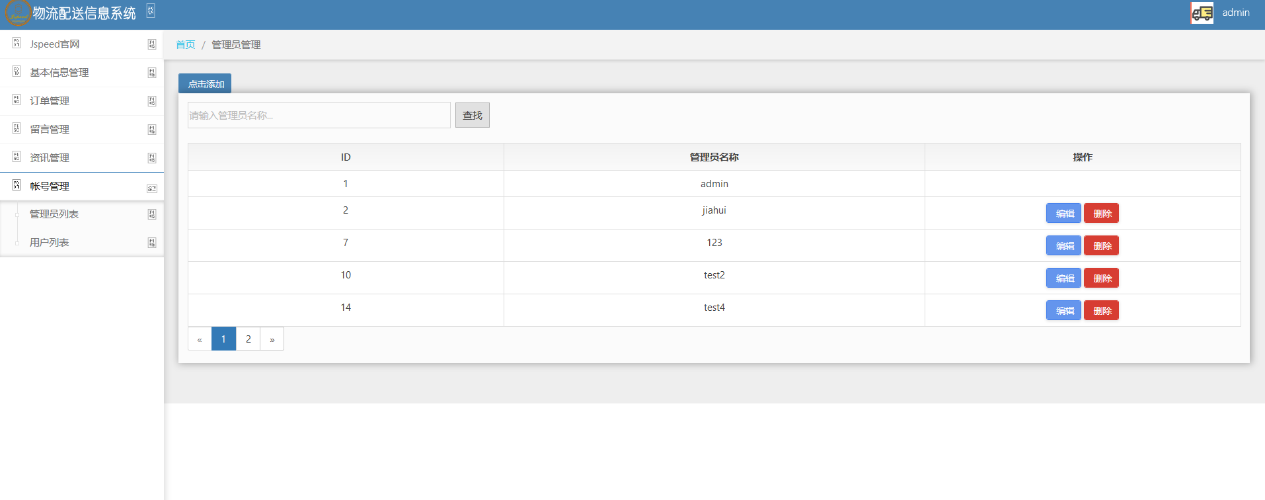
Task: Click icon left of 资讯管理
Action: 17,157
